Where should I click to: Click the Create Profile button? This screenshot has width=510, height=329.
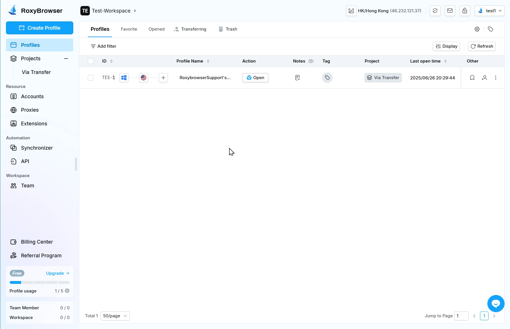[39, 28]
